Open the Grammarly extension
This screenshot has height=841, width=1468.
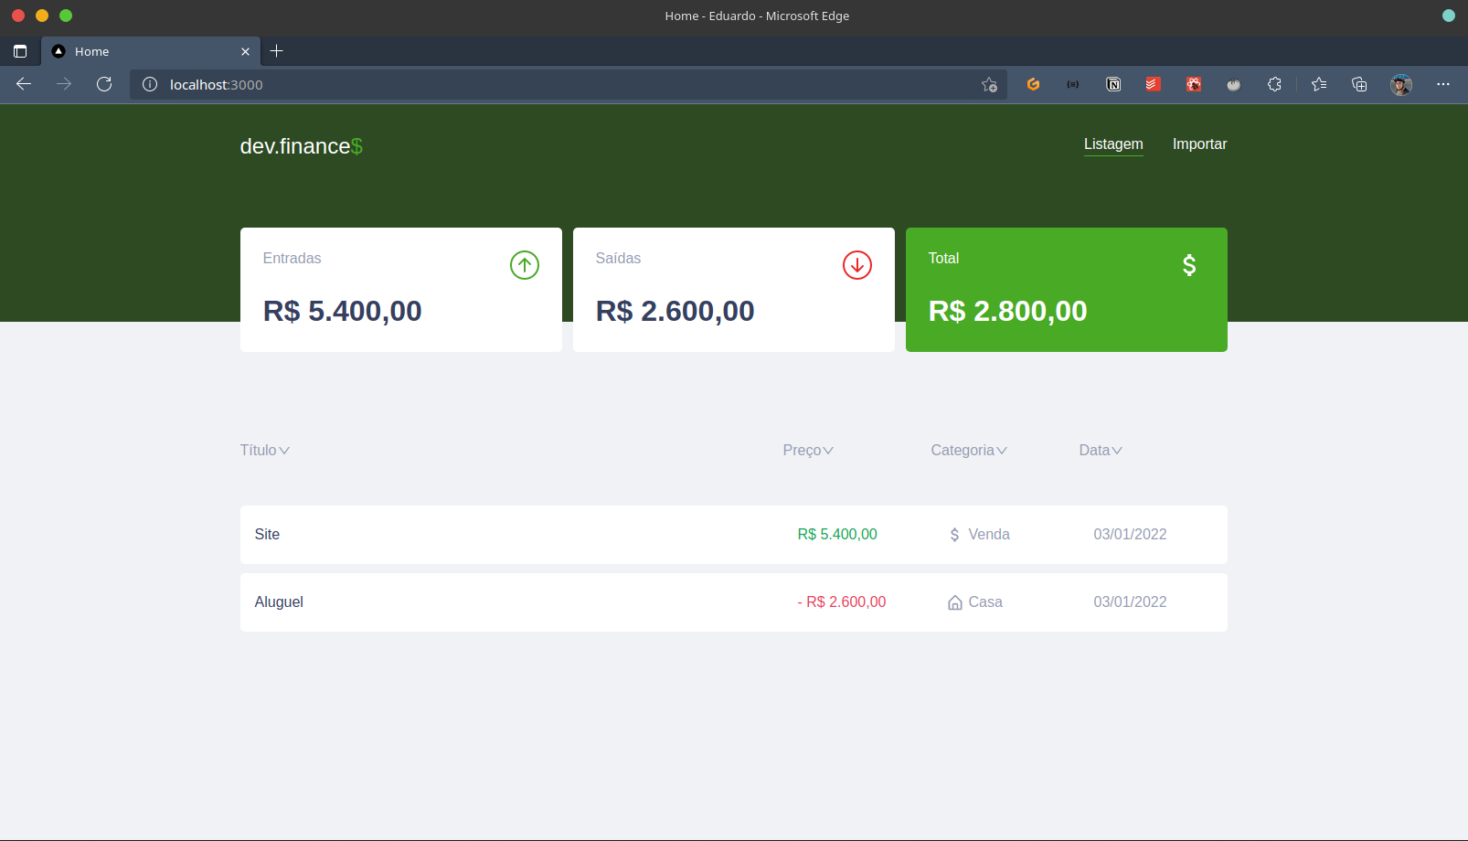click(1033, 84)
